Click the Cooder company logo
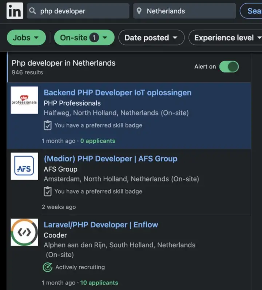The width and height of the screenshot is (262, 290). pos(24,232)
